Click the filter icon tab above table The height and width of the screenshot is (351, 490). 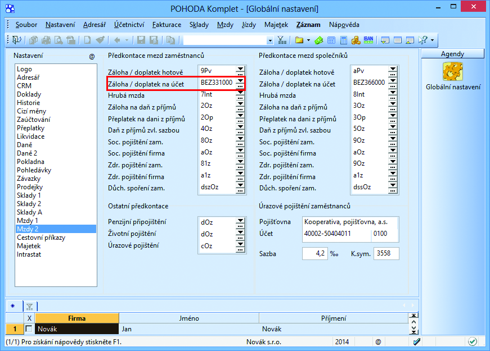pyautogui.click(x=30, y=307)
